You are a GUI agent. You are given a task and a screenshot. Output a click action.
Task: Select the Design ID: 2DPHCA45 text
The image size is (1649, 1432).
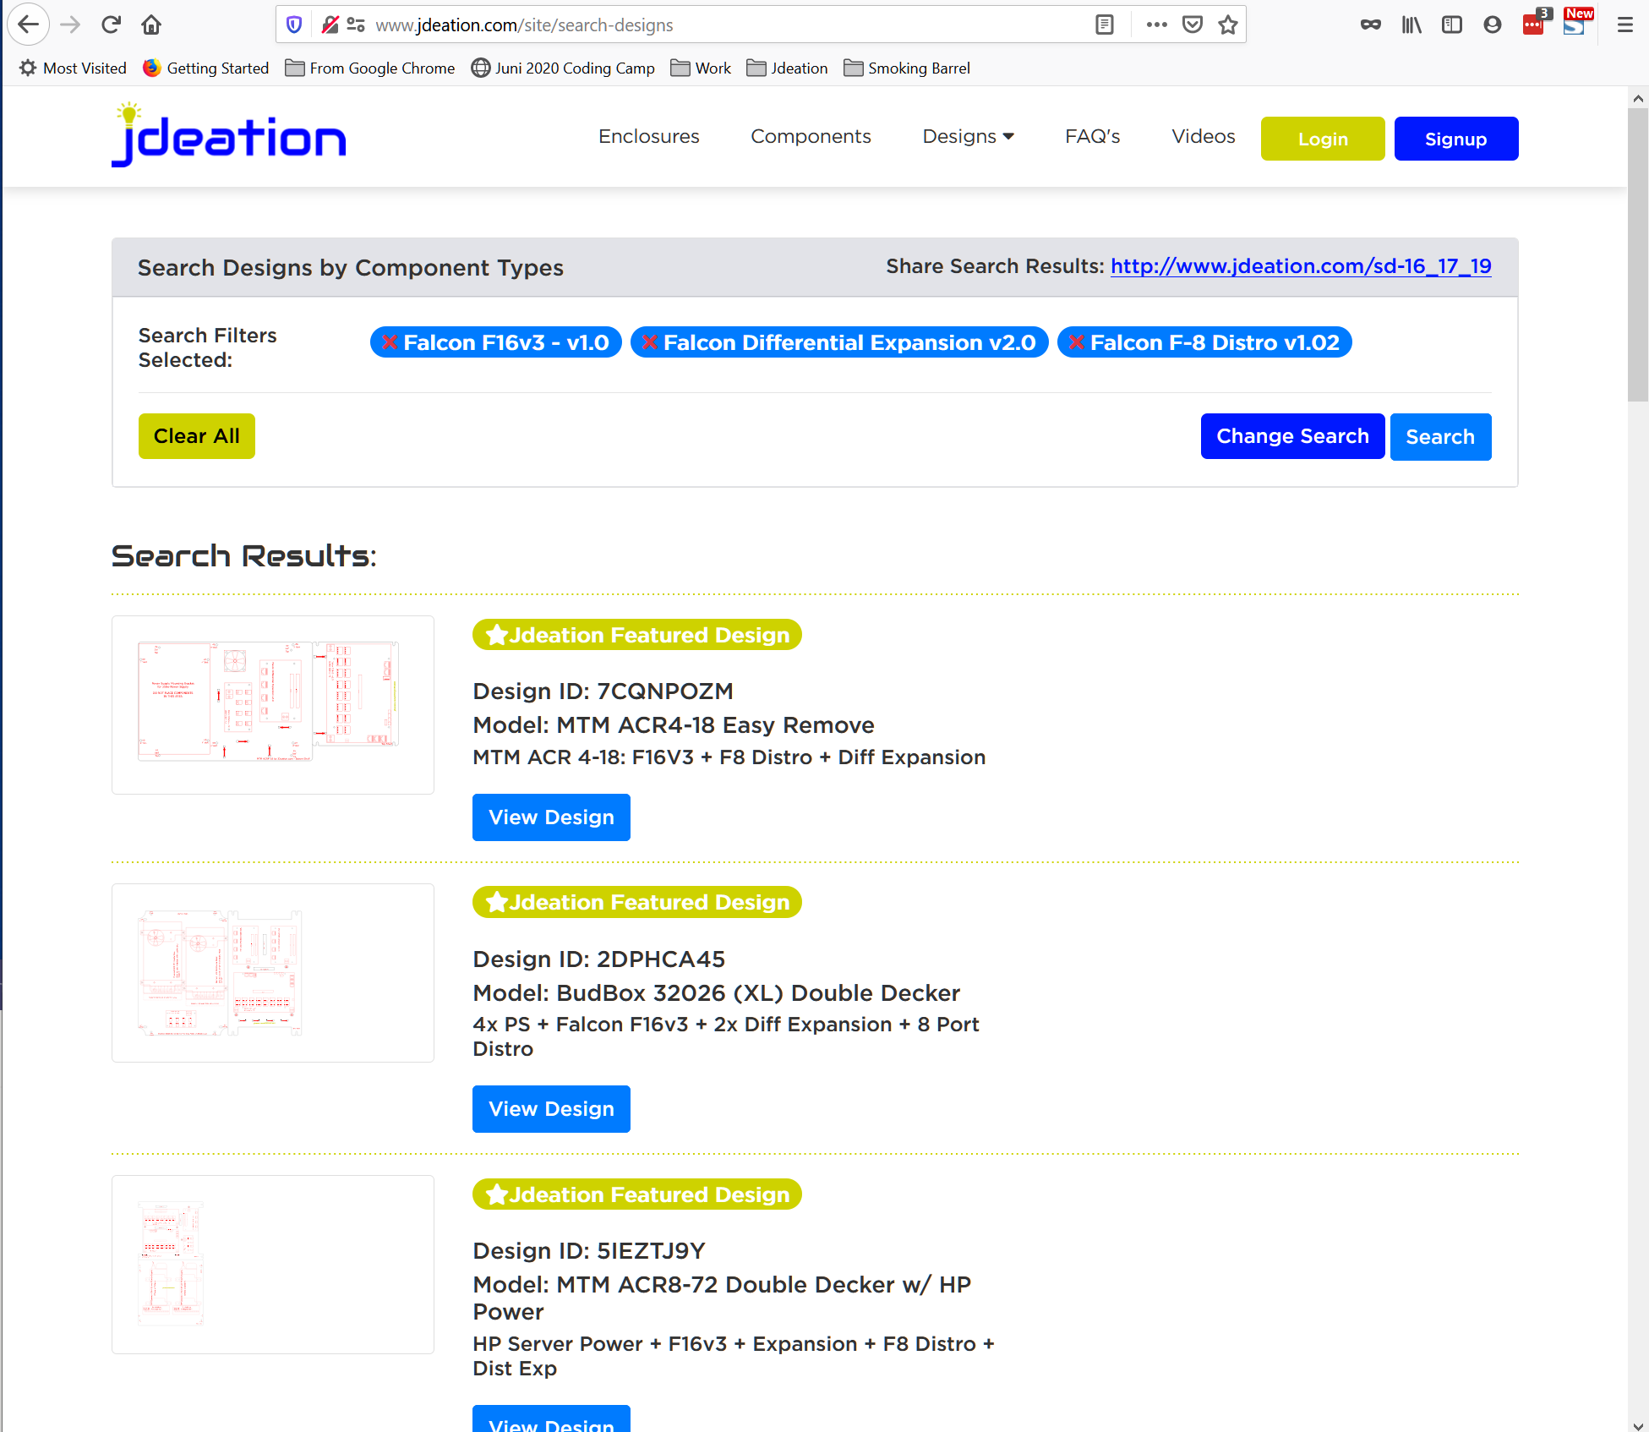pos(598,959)
